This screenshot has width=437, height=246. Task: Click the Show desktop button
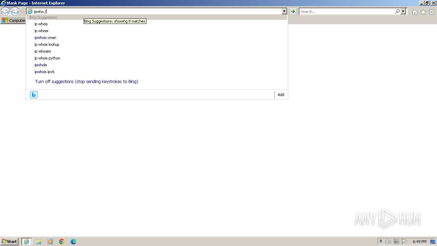pyautogui.click(x=433, y=242)
